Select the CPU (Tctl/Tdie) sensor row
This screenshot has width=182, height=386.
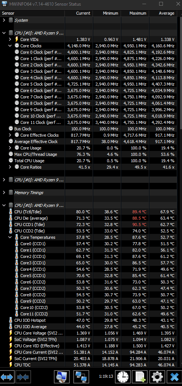(88, 212)
